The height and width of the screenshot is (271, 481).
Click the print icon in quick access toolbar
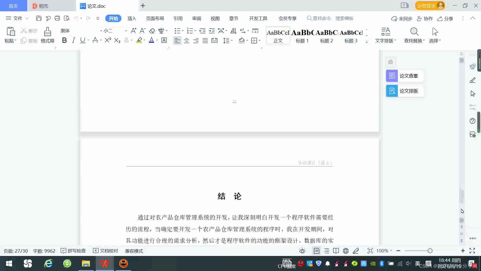(x=57, y=18)
